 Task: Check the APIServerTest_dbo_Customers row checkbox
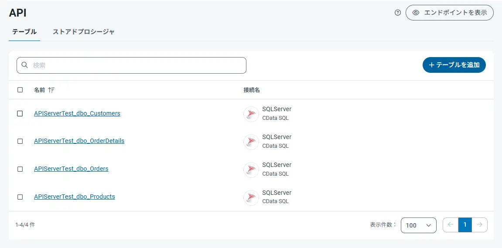20,114
